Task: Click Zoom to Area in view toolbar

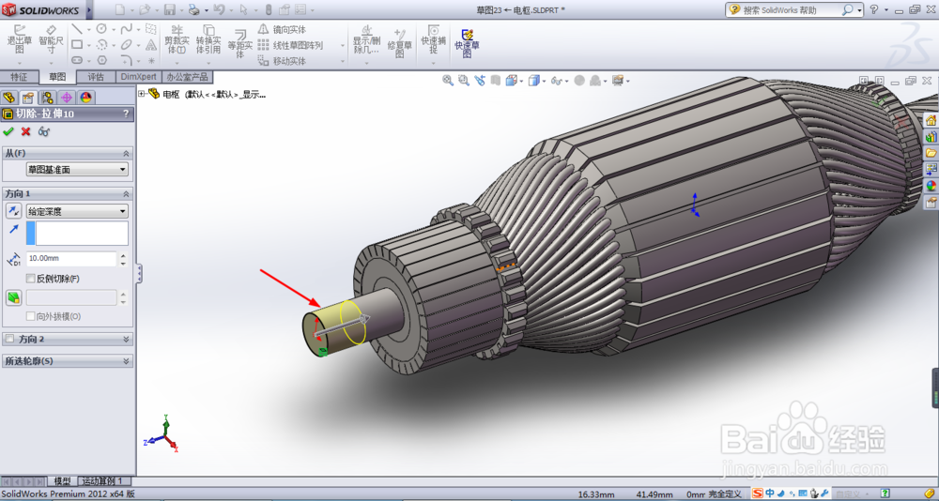Action: click(464, 80)
